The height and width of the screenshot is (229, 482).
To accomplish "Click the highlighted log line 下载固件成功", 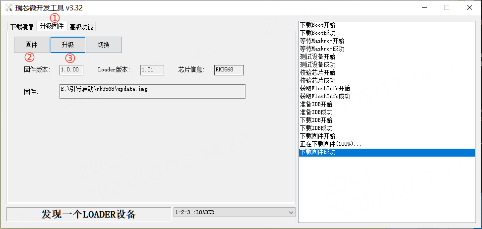I will tap(387, 152).
